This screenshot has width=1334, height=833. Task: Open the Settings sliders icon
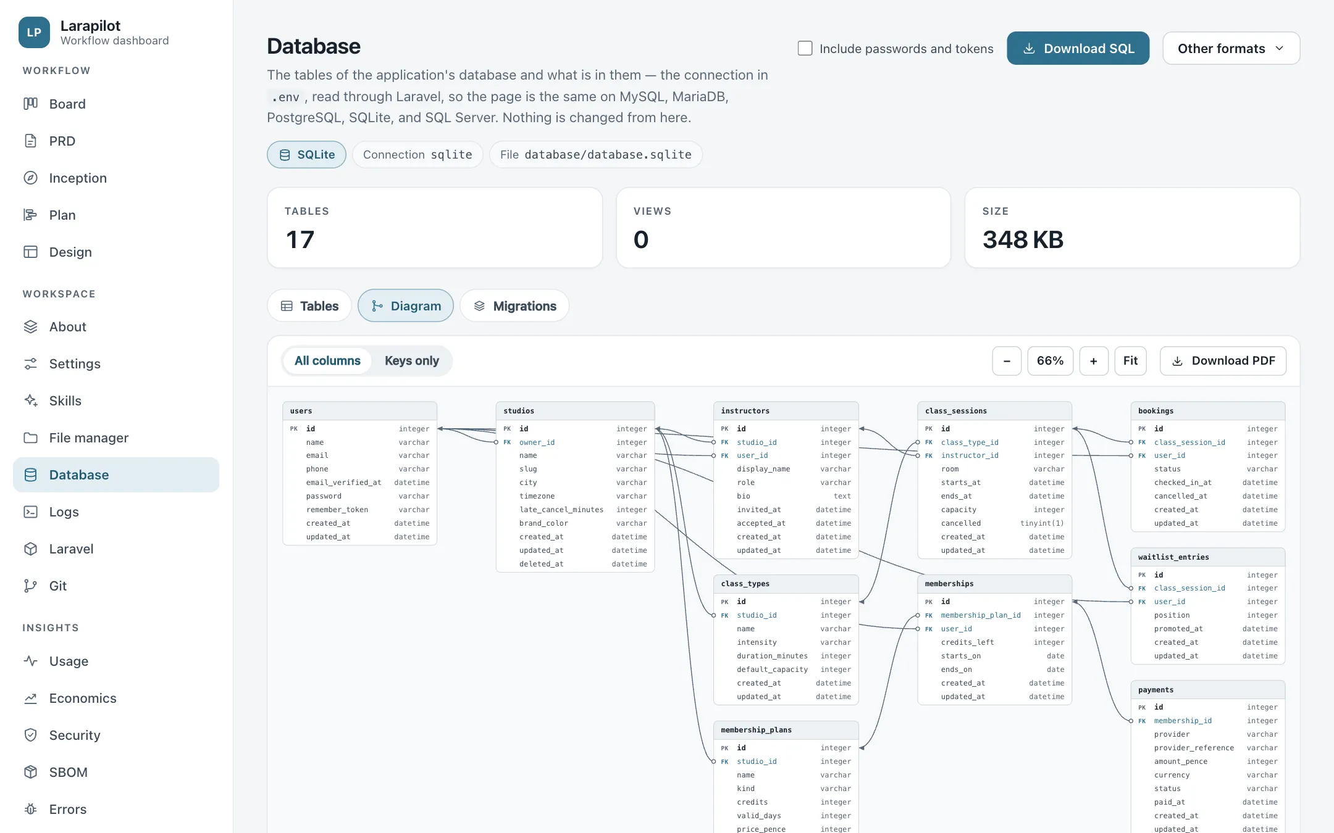[x=30, y=363]
